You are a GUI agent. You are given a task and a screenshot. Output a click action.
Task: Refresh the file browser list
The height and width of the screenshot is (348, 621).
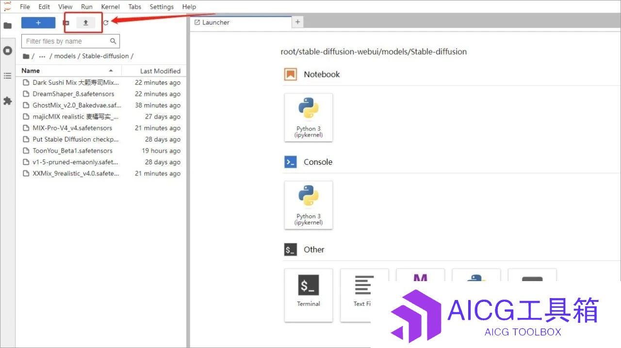(x=106, y=23)
